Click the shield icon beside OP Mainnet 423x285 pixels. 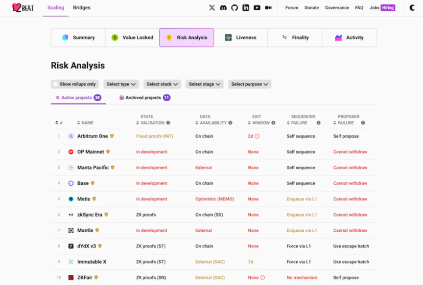pos(108,152)
